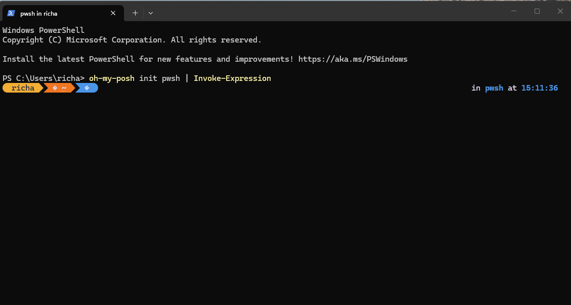Minimize the terminal window
Viewport: 571px width, 305px height.
[x=514, y=11]
